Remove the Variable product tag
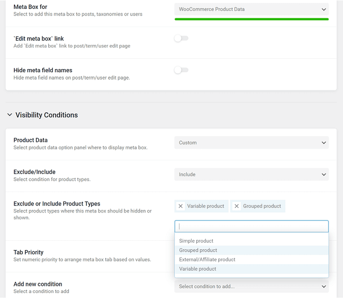The width and height of the screenshot is (343, 298). click(181, 206)
